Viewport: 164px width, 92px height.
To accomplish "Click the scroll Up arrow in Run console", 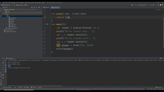I will point(6,61).
